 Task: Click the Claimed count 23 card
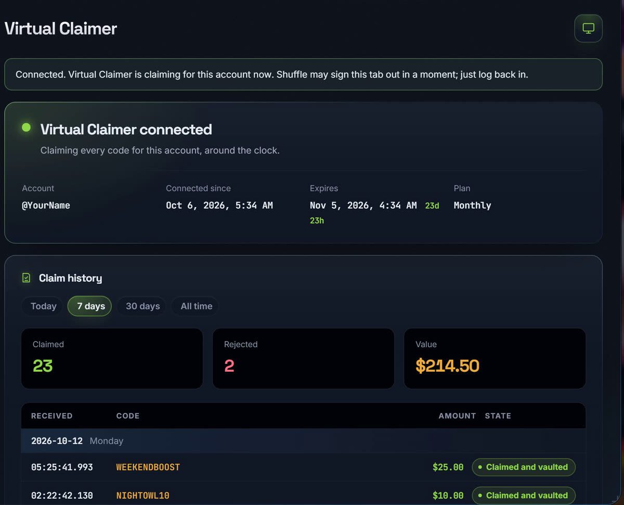click(x=112, y=358)
